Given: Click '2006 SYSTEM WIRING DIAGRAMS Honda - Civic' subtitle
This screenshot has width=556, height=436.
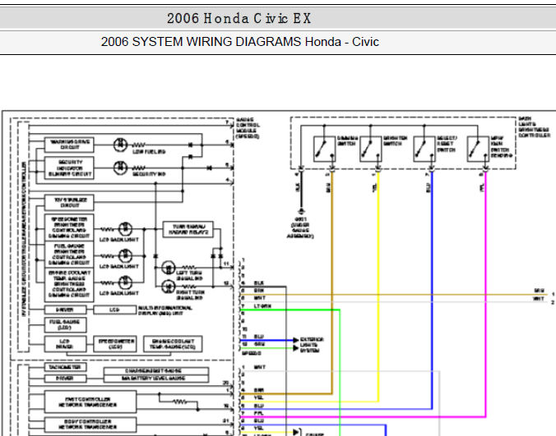Looking at the screenshot, I should [x=240, y=42].
